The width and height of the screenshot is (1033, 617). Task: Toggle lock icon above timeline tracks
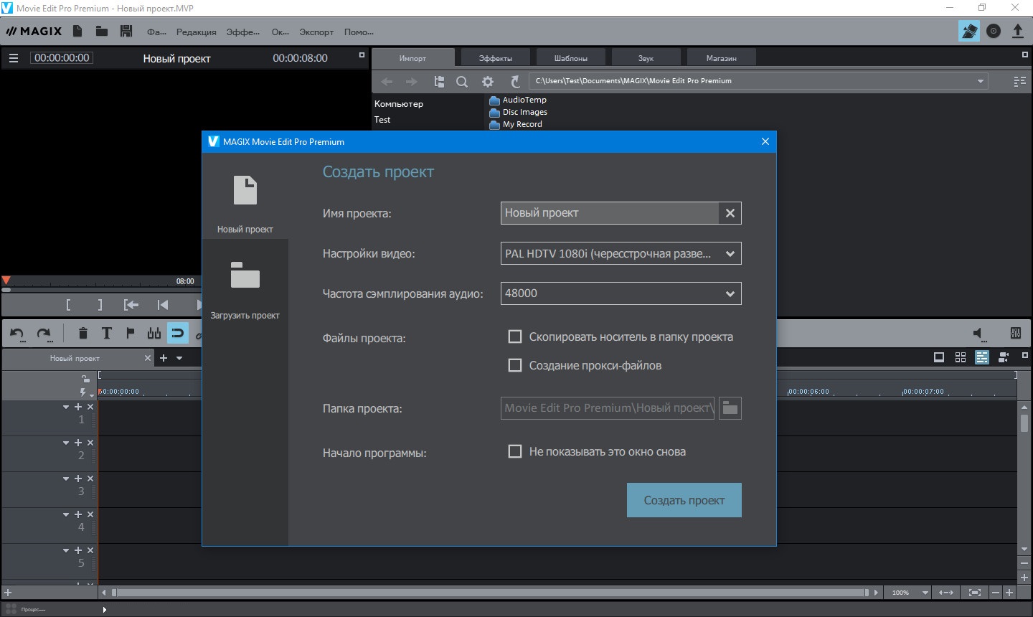[85, 378]
